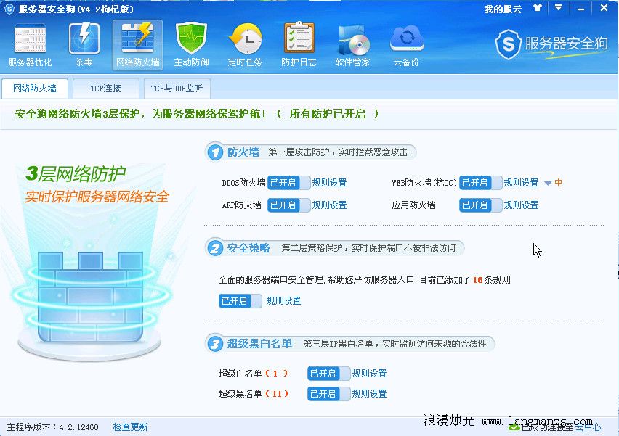
Task: Switch to the TCP与UDP监听 tab
Action: pyautogui.click(x=177, y=89)
